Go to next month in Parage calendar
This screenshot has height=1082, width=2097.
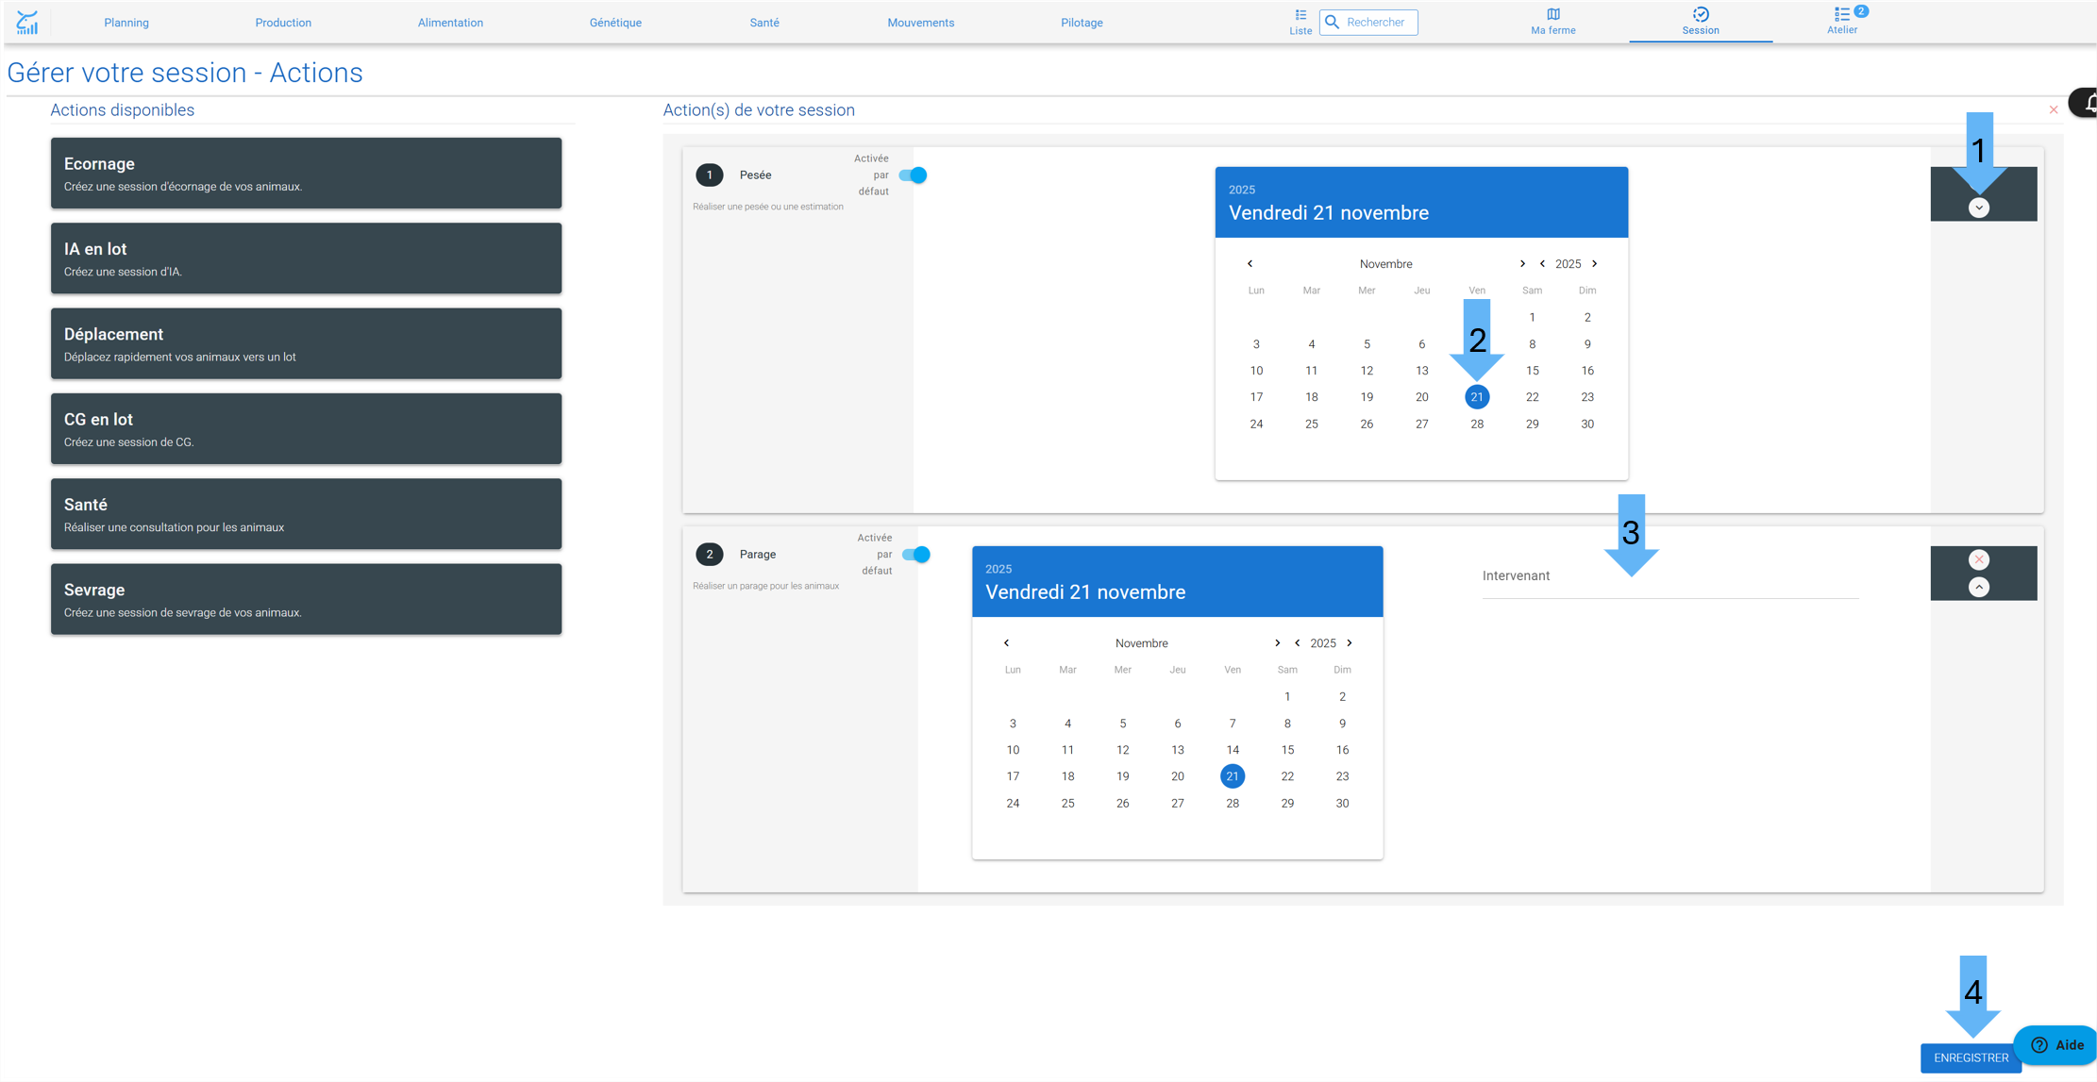[x=1277, y=642]
